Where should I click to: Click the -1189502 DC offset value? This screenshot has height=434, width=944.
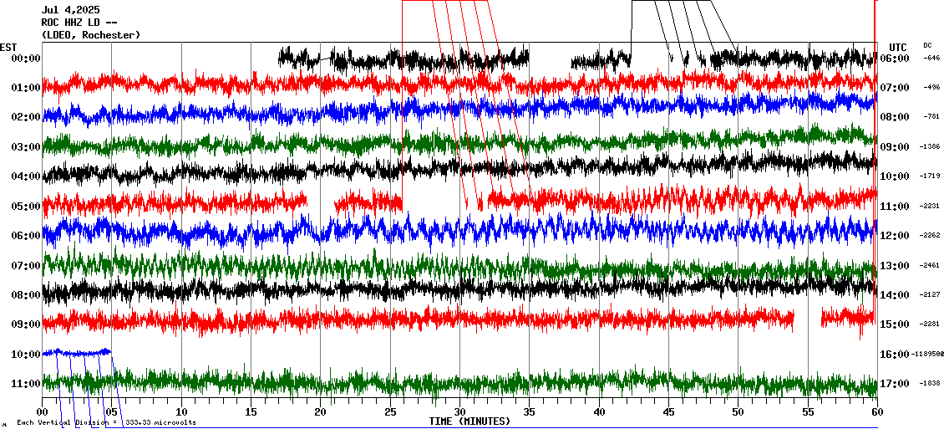(926, 355)
